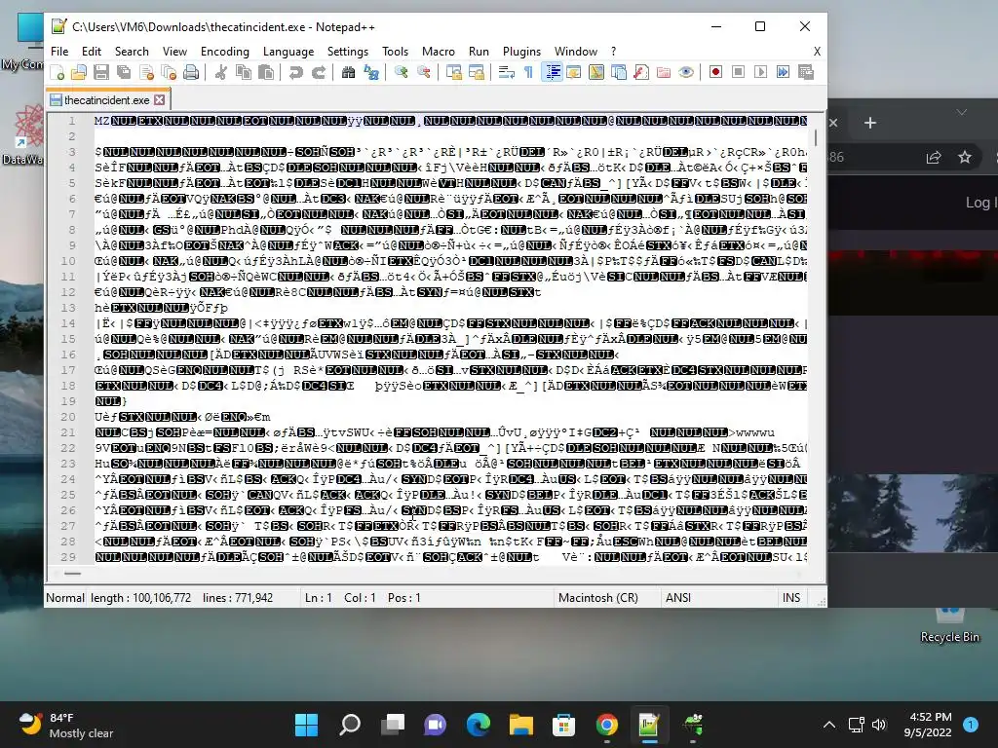Open the Function List icon
The image size is (998, 748).
(x=641, y=72)
